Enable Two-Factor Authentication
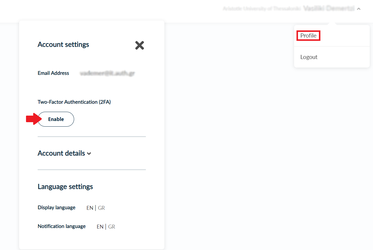Viewport: 373px width, 250px height. [x=56, y=119]
